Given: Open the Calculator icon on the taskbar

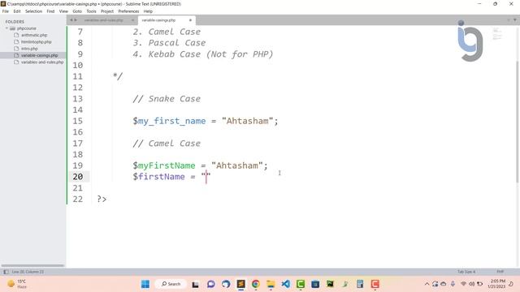Looking at the screenshot, I should 360,284.
